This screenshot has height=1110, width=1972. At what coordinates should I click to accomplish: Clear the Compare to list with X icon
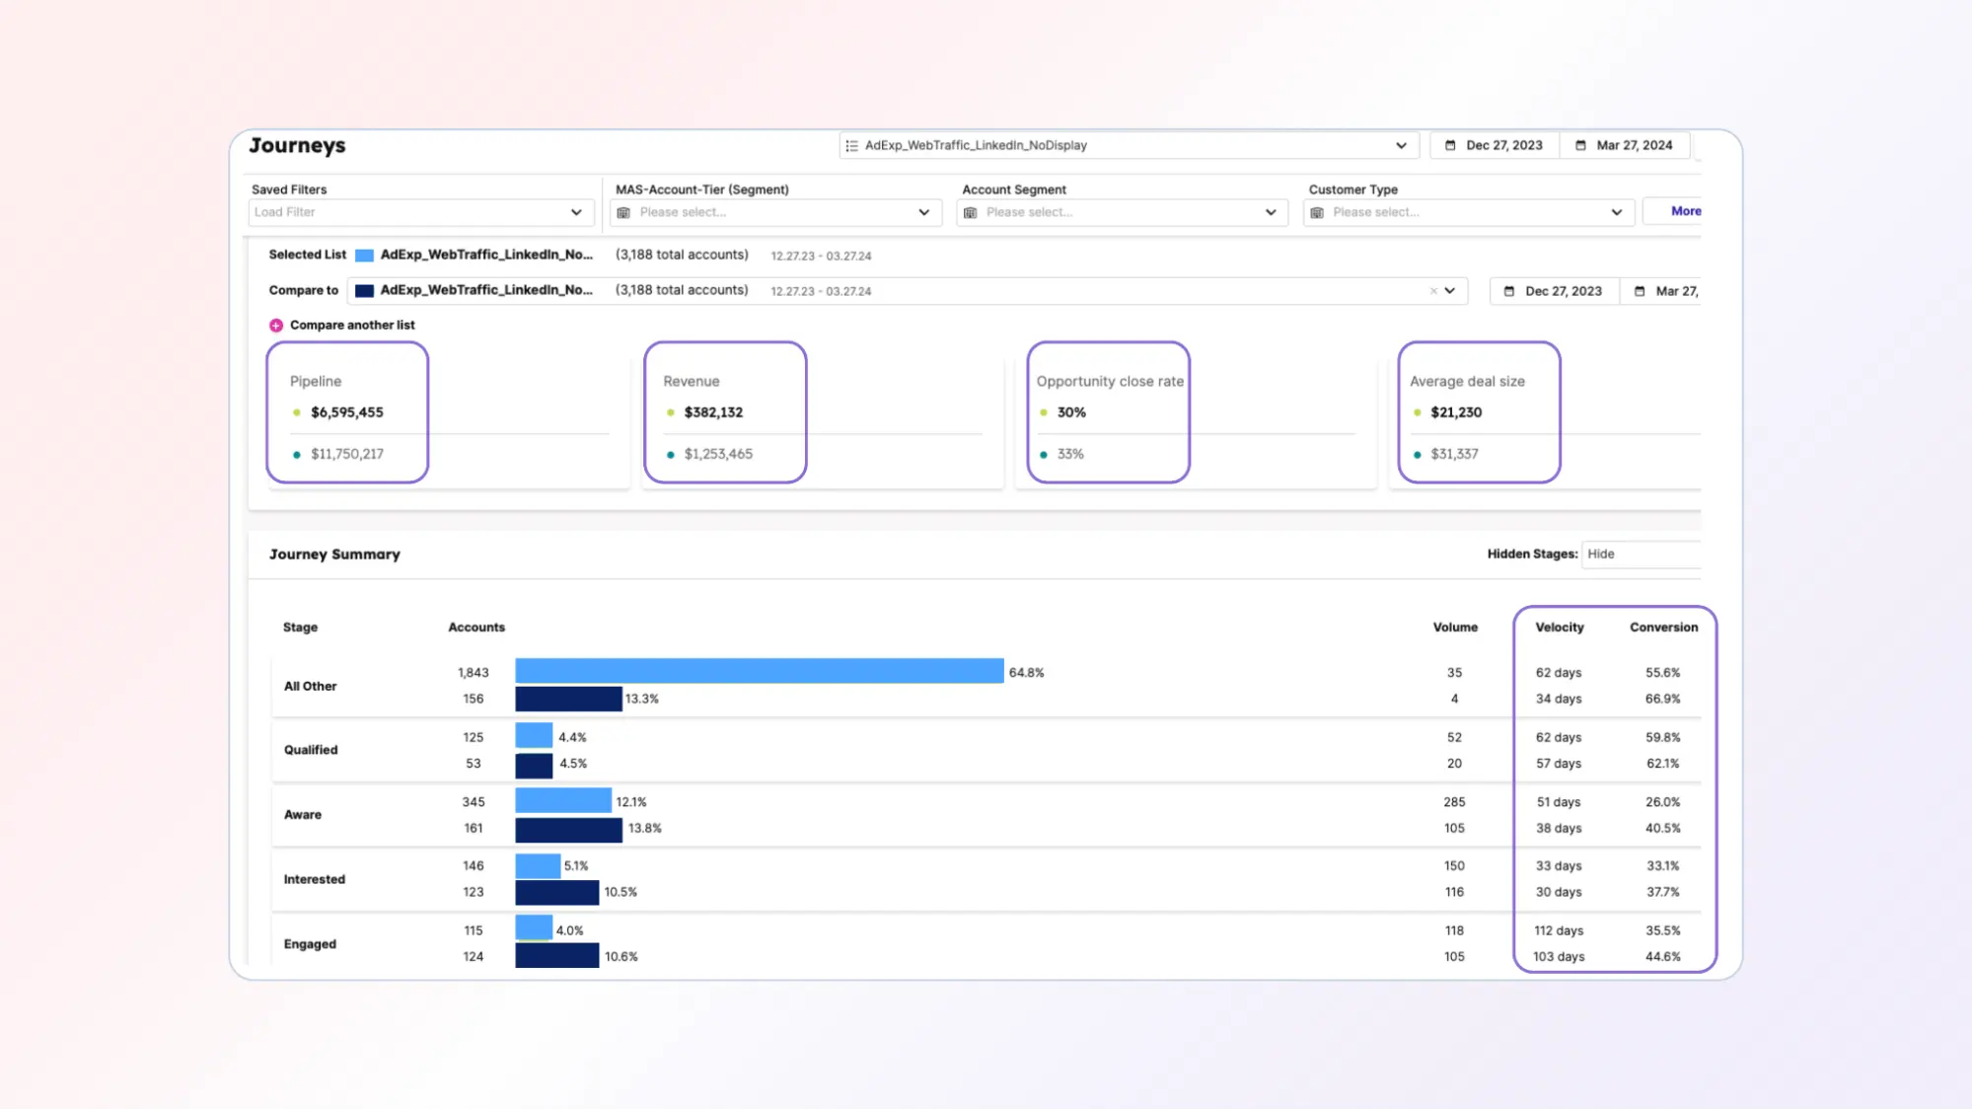1432,291
